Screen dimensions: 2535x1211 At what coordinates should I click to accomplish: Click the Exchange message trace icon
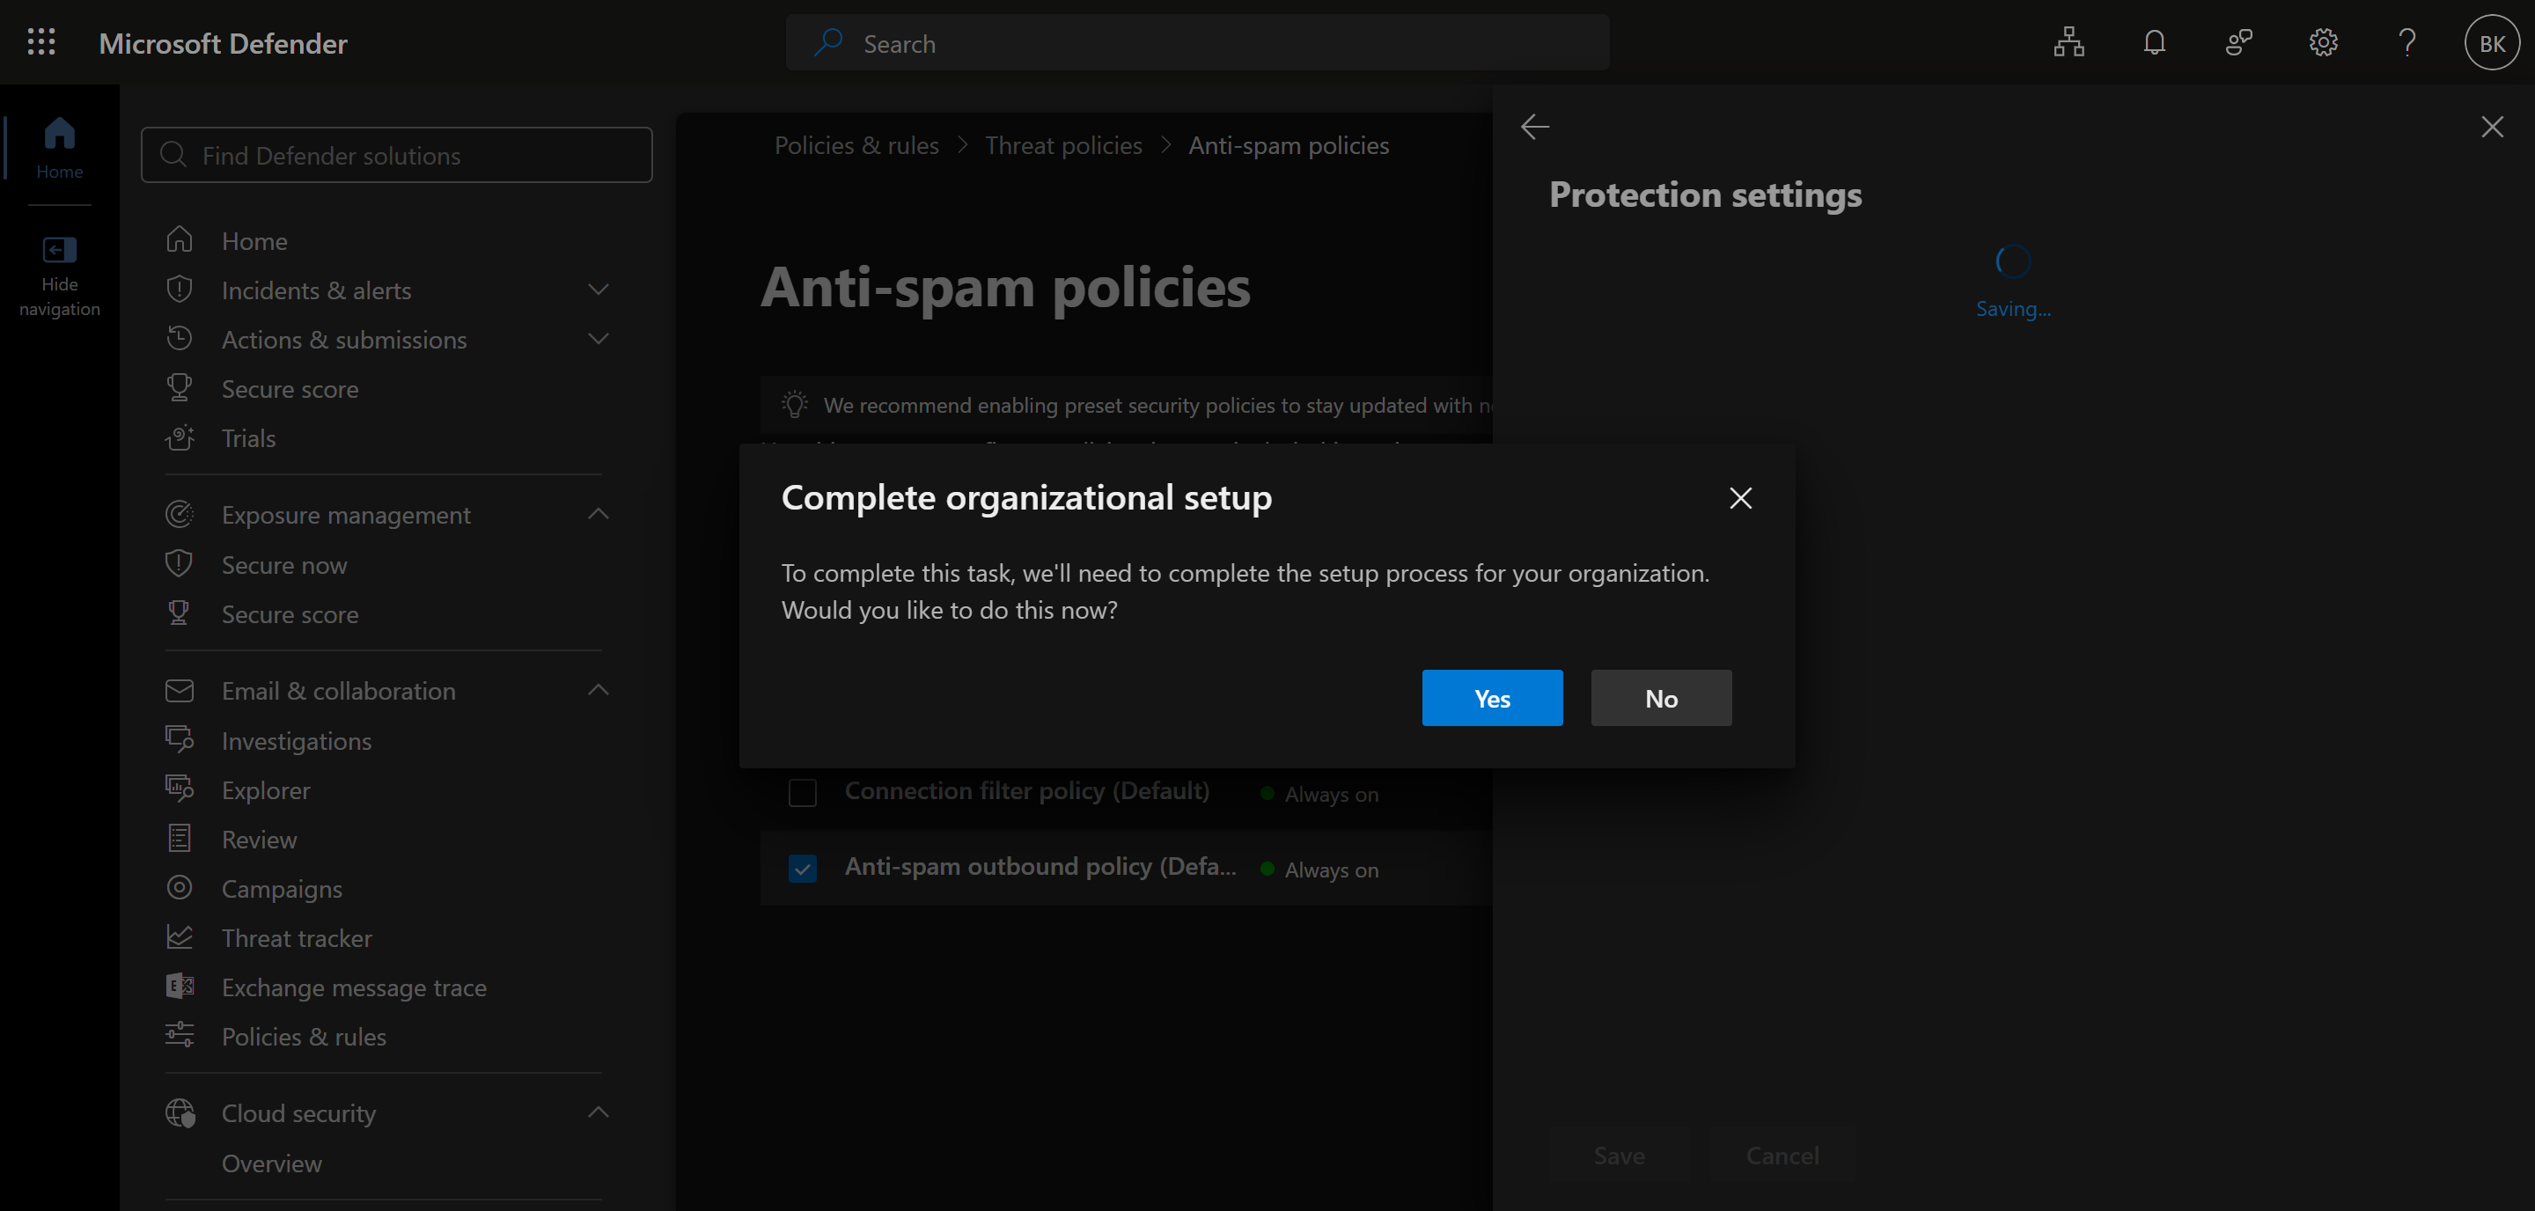click(179, 986)
